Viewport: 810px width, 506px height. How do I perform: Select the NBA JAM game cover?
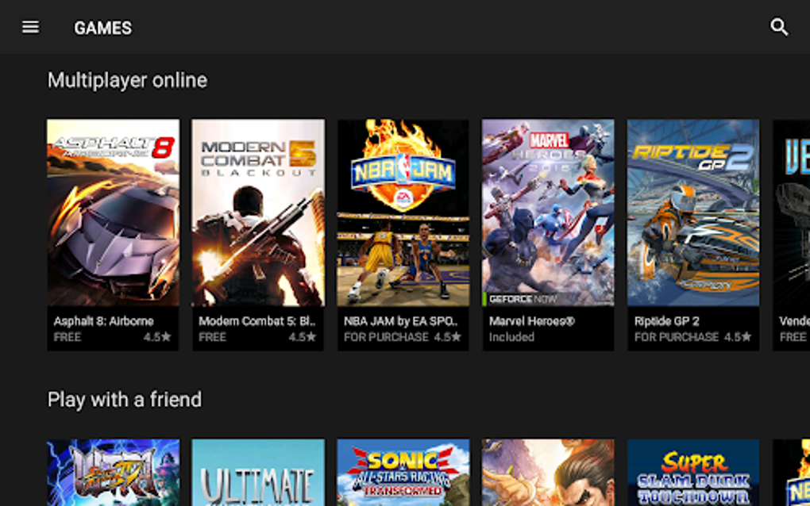tap(403, 213)
